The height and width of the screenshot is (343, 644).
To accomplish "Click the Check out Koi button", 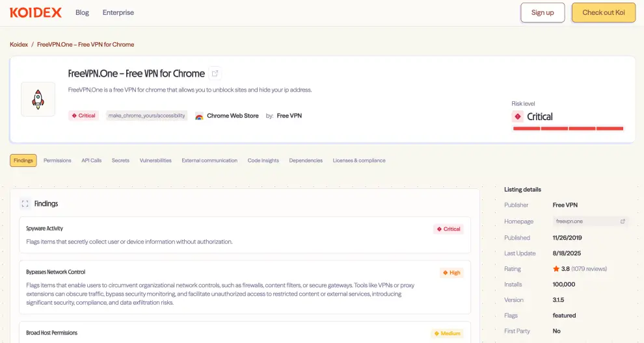I will tap(603, 12).
